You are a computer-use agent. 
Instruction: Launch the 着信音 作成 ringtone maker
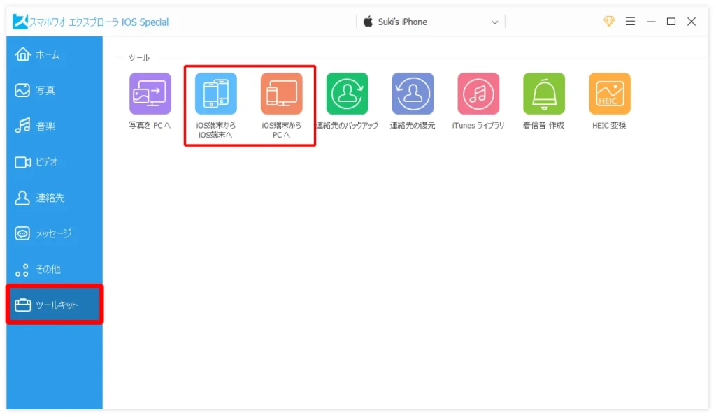[x=544, y=94]
